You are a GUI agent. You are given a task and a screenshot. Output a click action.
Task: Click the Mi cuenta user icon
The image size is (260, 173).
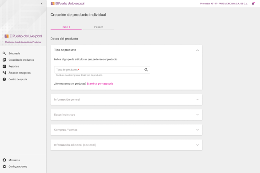(x=4, y=160)
